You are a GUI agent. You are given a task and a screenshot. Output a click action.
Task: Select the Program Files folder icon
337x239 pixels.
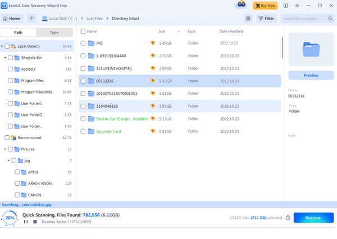point(17,81)
